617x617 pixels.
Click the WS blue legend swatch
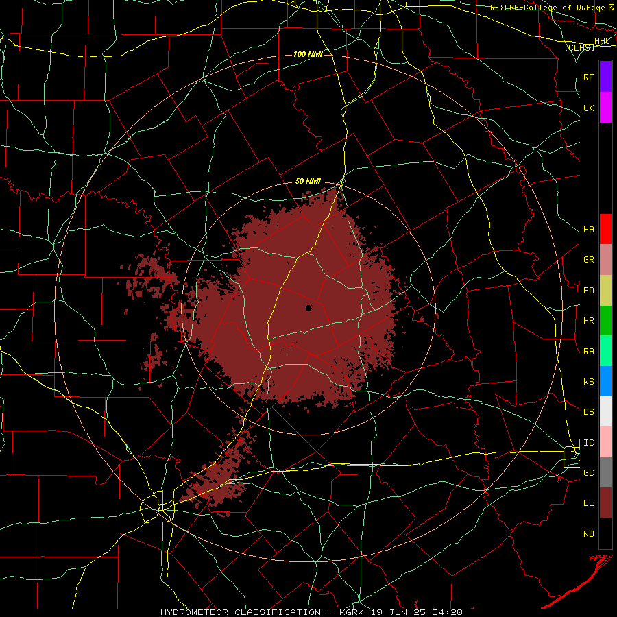pyautogui.click(x=605, y=381)
